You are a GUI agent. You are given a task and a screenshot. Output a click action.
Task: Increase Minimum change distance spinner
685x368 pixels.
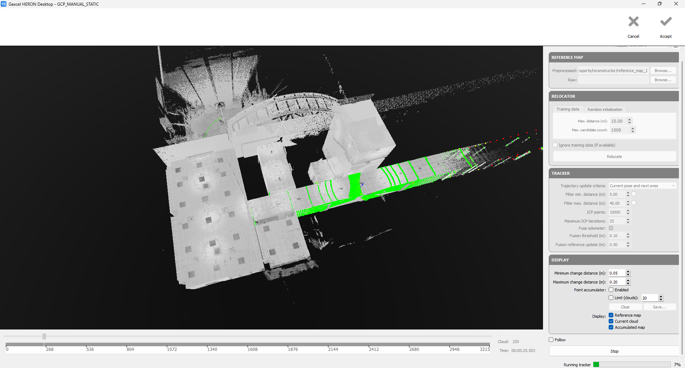coord(628,271)
